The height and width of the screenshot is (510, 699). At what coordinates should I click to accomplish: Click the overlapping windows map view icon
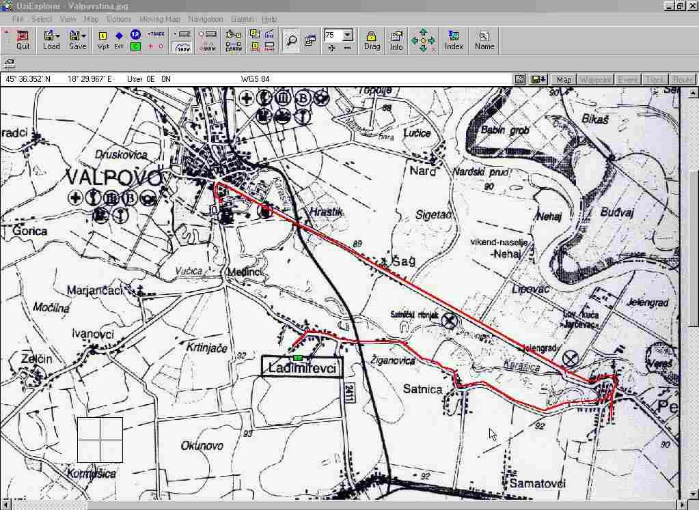(x=310, y=40)
